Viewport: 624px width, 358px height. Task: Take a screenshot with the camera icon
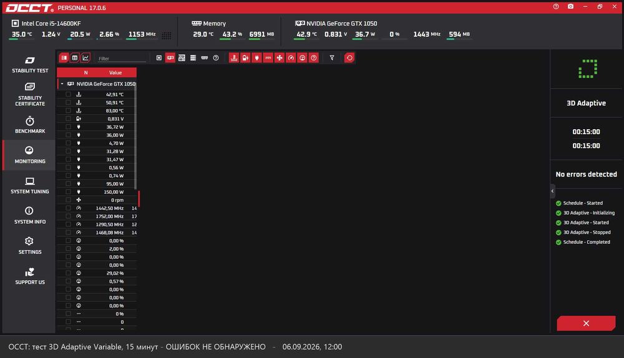tap(571, 7)
